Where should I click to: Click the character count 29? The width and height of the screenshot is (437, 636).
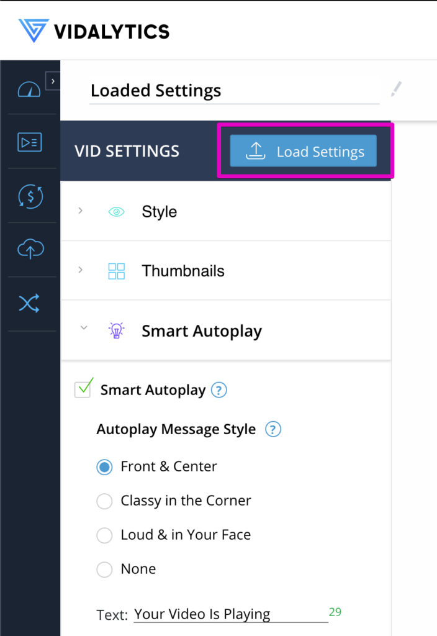pyautogui.click(x=335, y=612)
